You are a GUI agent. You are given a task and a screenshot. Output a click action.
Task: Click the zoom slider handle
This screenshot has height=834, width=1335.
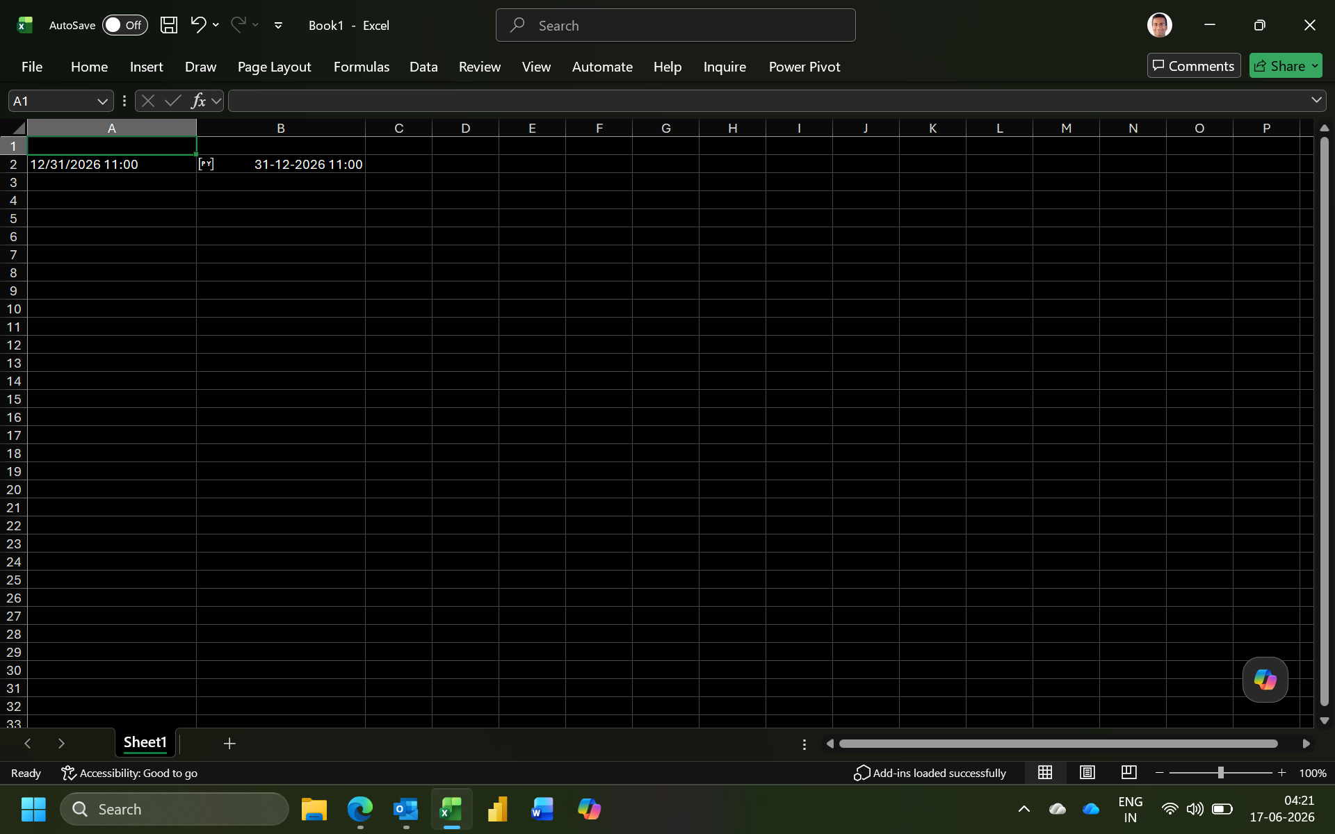click(x=1220, y=773)
